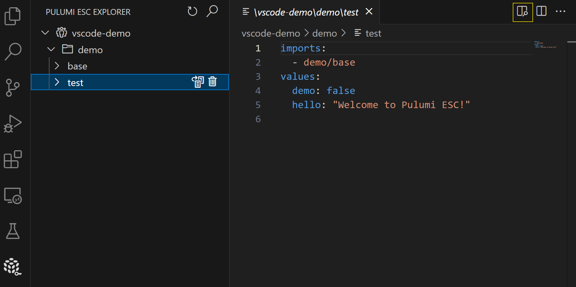Screen dimensions: 576x287
Task: Delete the test environment with trash icon
Action: pyautogui.click(x=213, y=82)
